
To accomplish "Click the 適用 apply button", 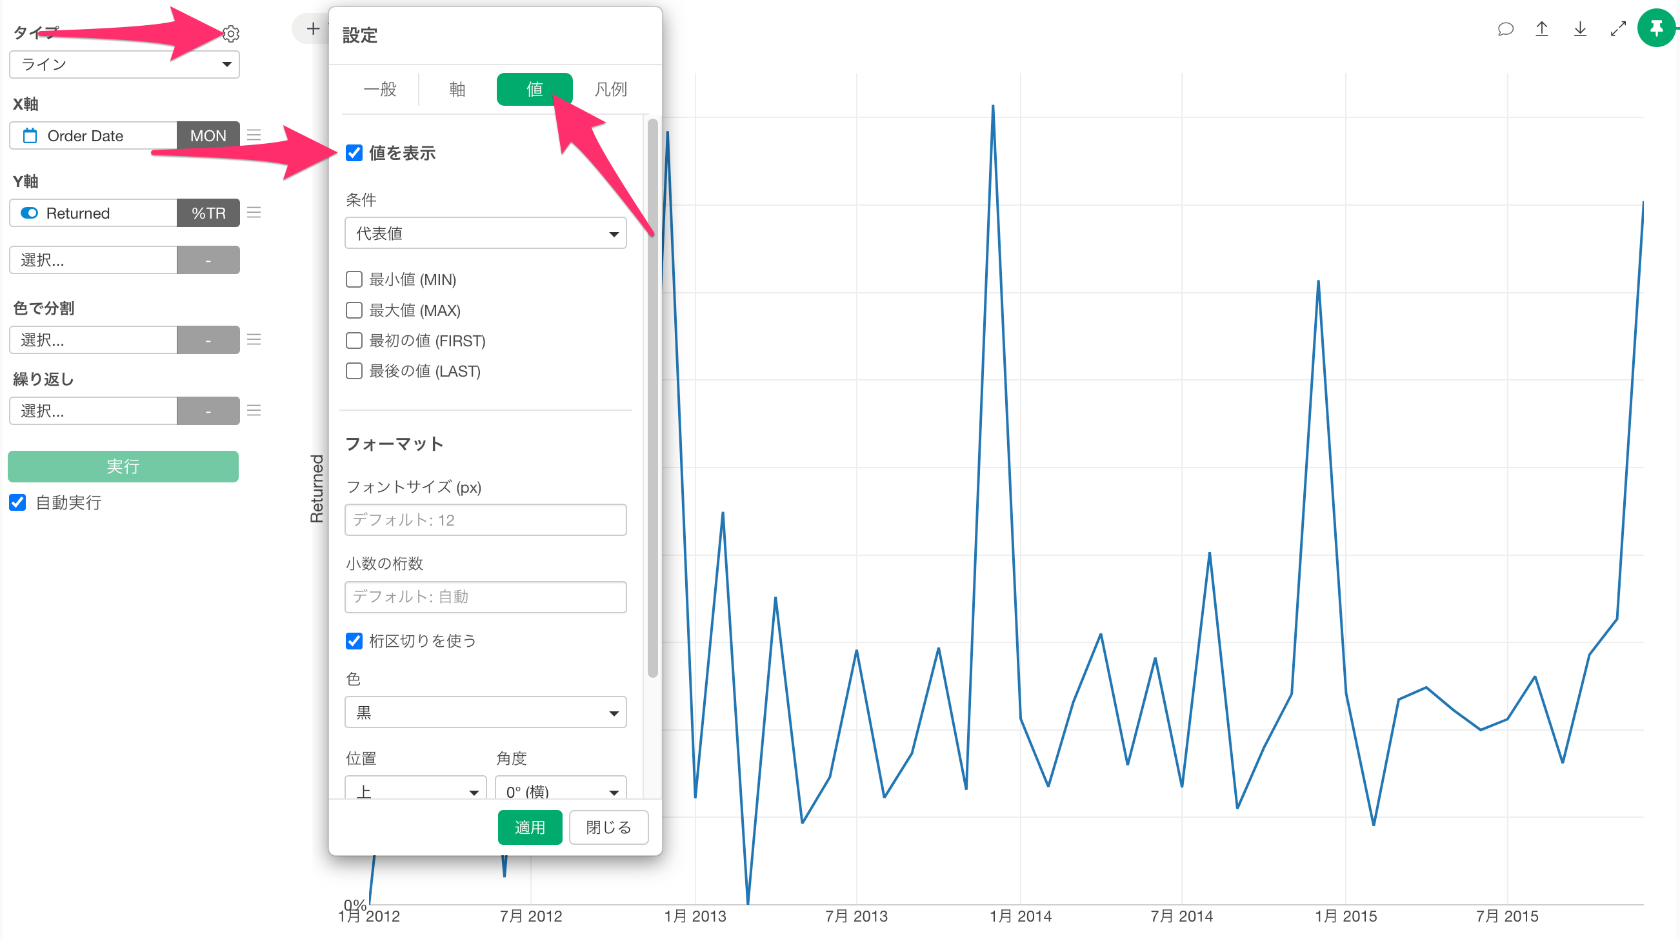I will coord(530,827).
